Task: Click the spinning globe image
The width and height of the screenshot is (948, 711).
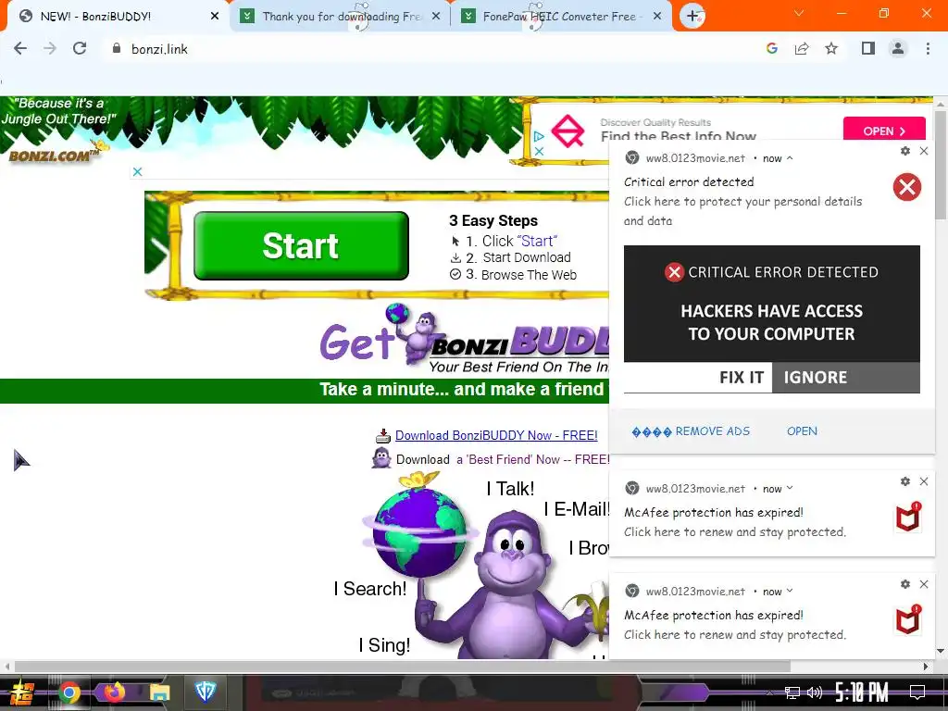Action: click(x=419, y=532)
